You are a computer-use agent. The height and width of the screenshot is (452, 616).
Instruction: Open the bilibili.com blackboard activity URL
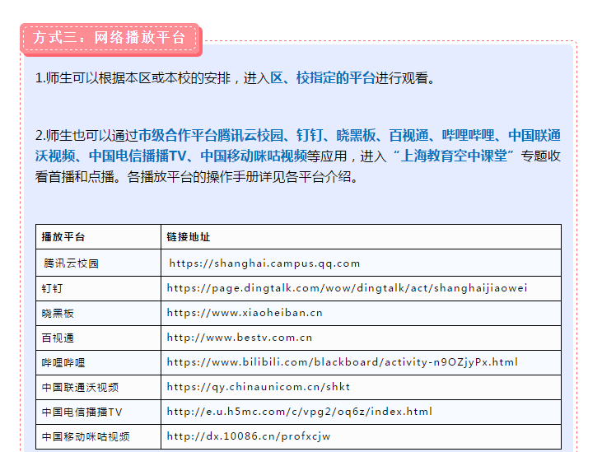coord(343,362)
